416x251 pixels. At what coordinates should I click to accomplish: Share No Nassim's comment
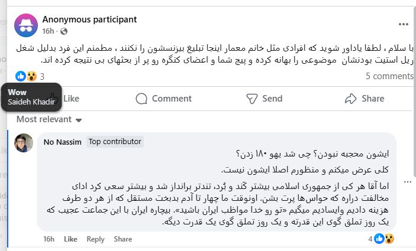[x=122, y=239]
